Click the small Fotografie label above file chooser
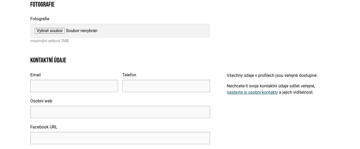 pos(40,19)
